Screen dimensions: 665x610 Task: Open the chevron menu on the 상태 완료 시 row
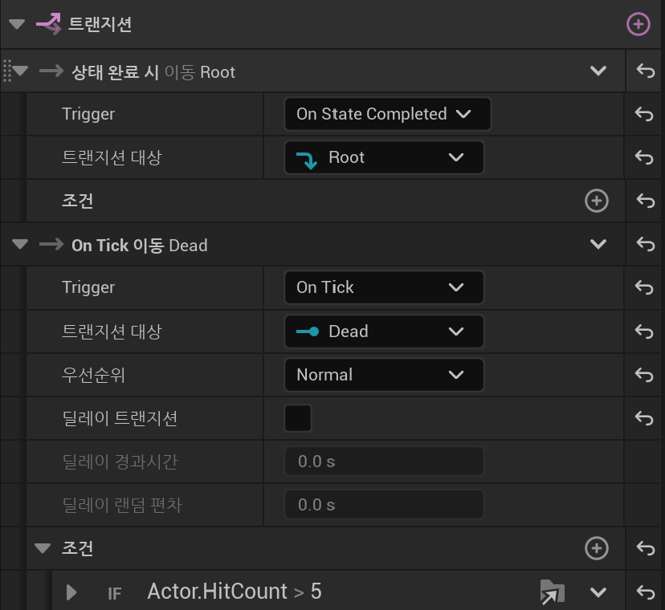point(598,71)
